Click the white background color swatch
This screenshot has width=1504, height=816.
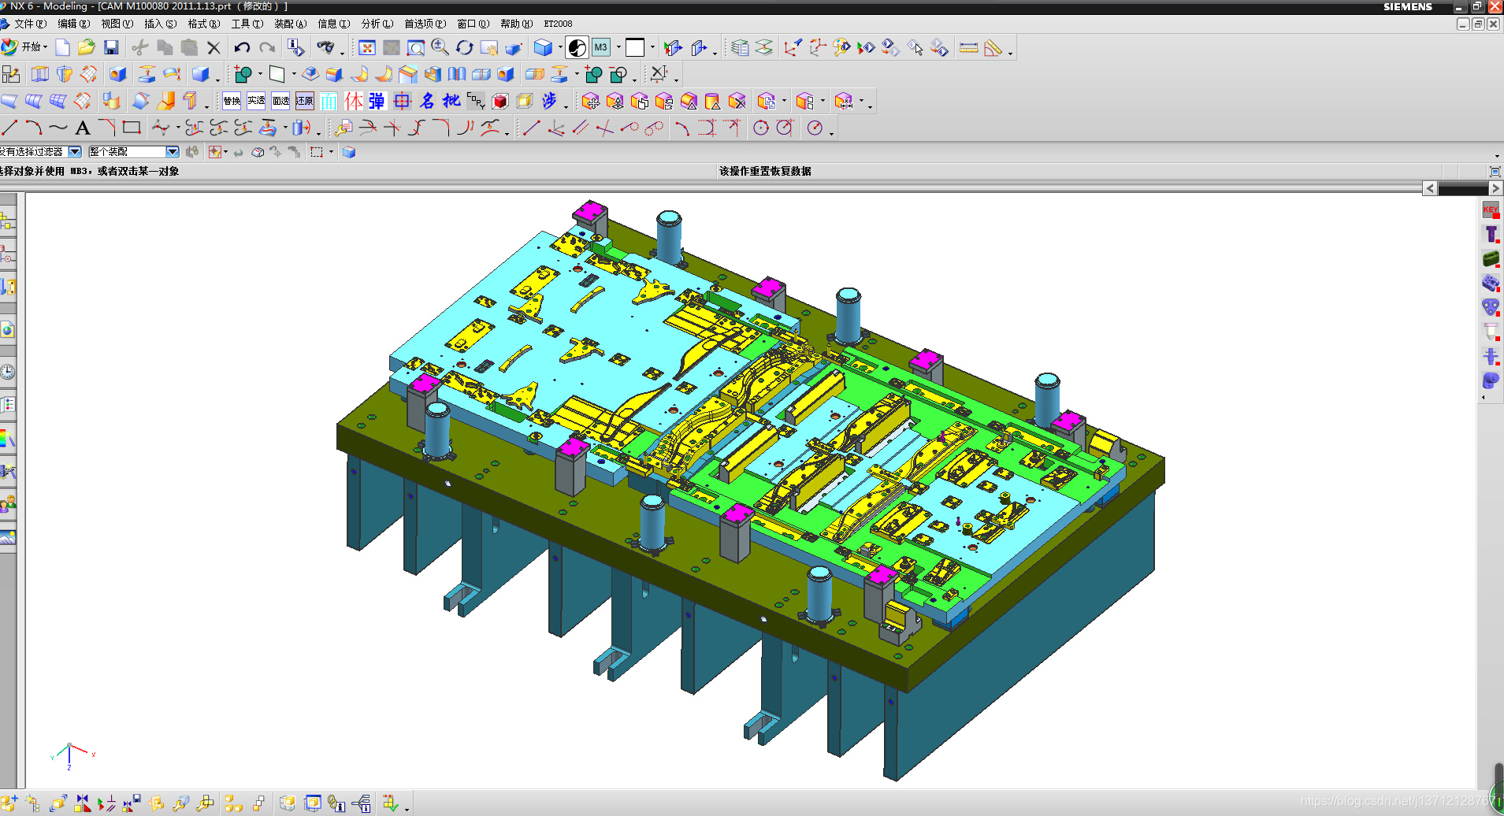635,47
